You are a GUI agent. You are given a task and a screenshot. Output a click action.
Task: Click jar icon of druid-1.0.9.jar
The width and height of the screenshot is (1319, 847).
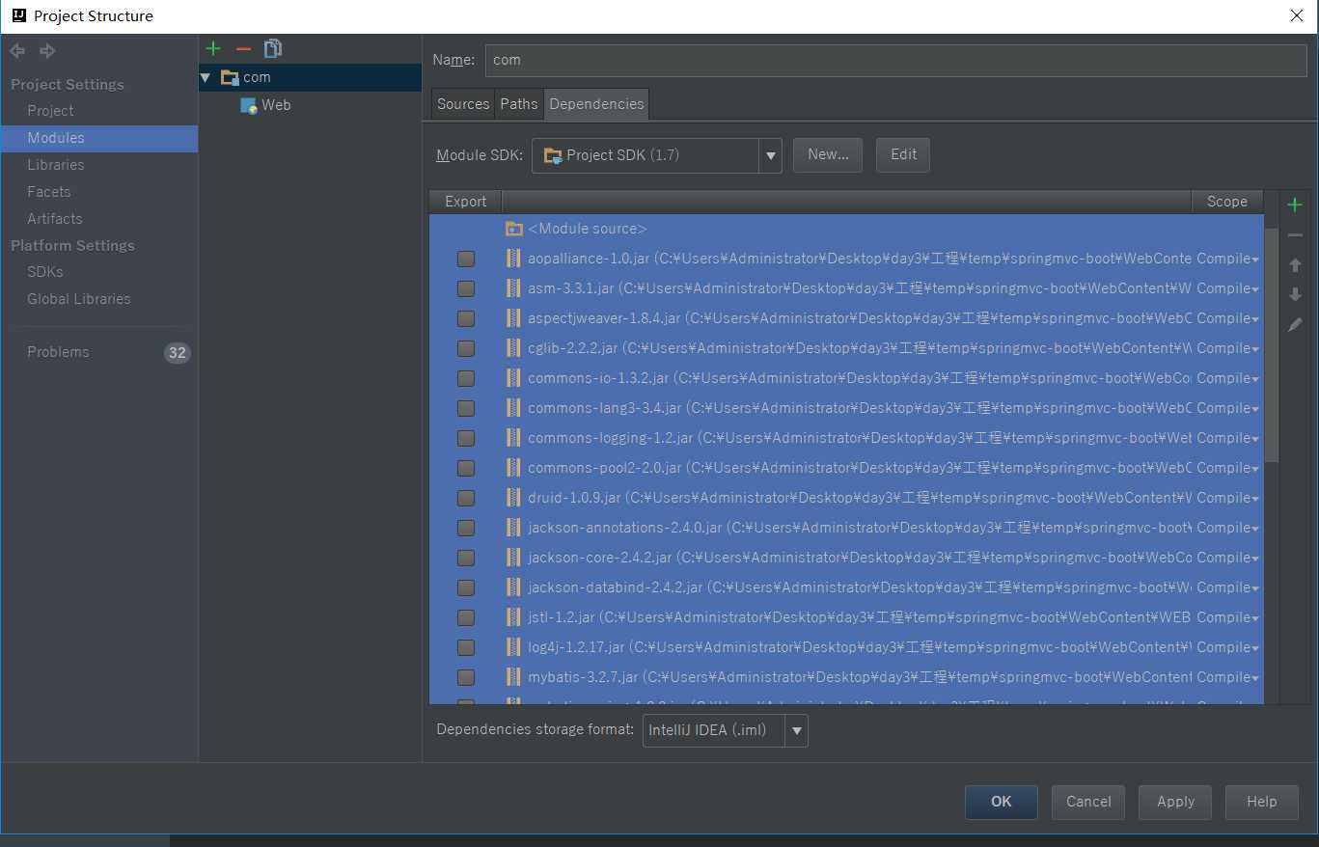[x=514, y=498]
